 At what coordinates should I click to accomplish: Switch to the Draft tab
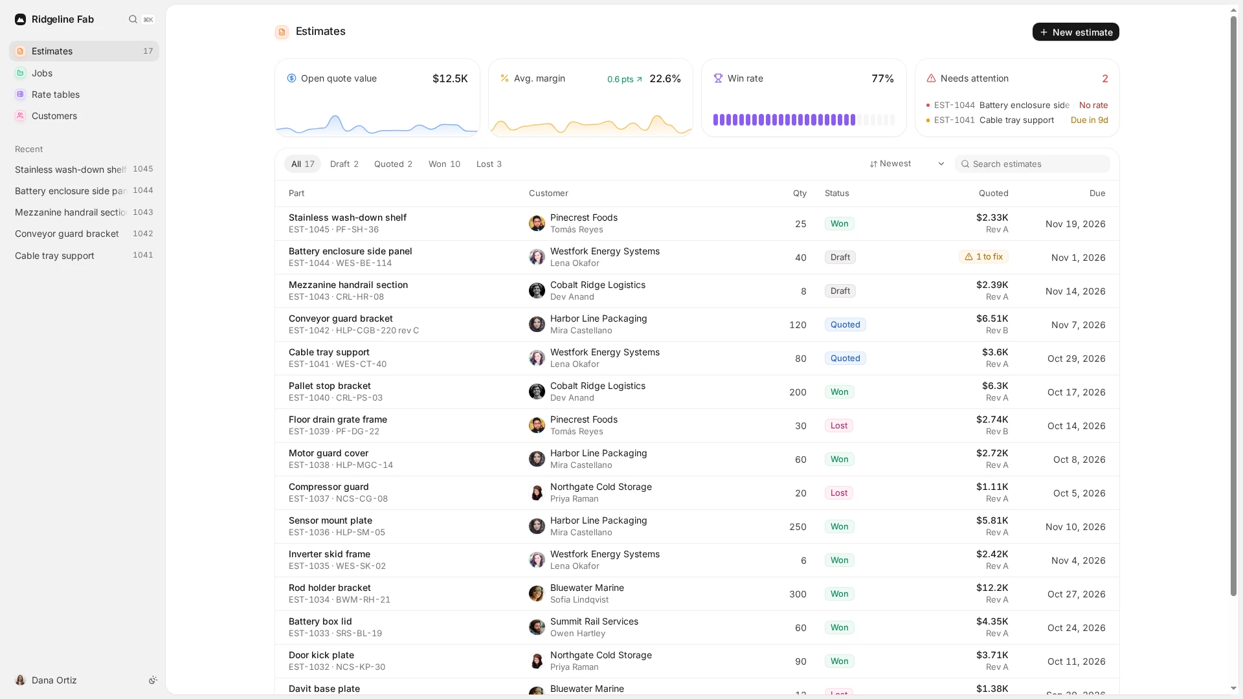pos(344,164)
